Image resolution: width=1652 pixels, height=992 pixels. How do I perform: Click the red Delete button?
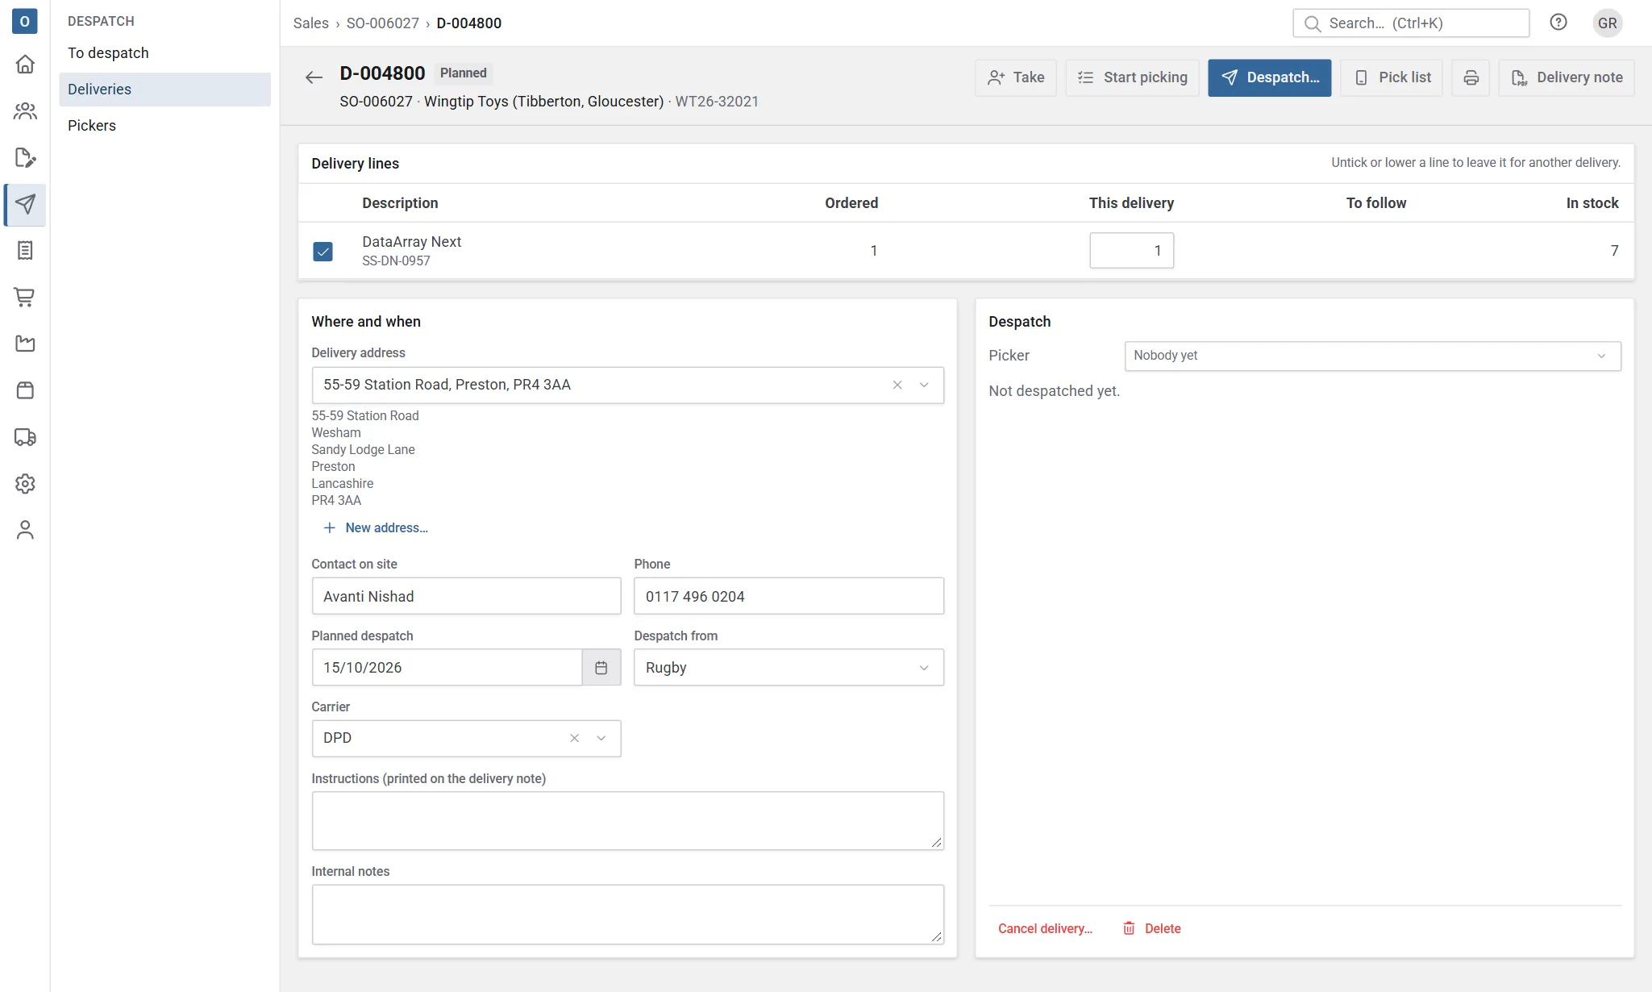1152,929
